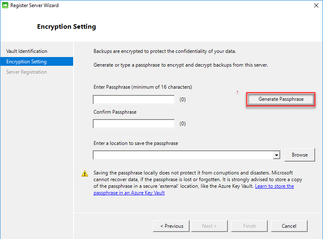Click the Enter Passphrase input field
The image size is (323, 239).
133,100
